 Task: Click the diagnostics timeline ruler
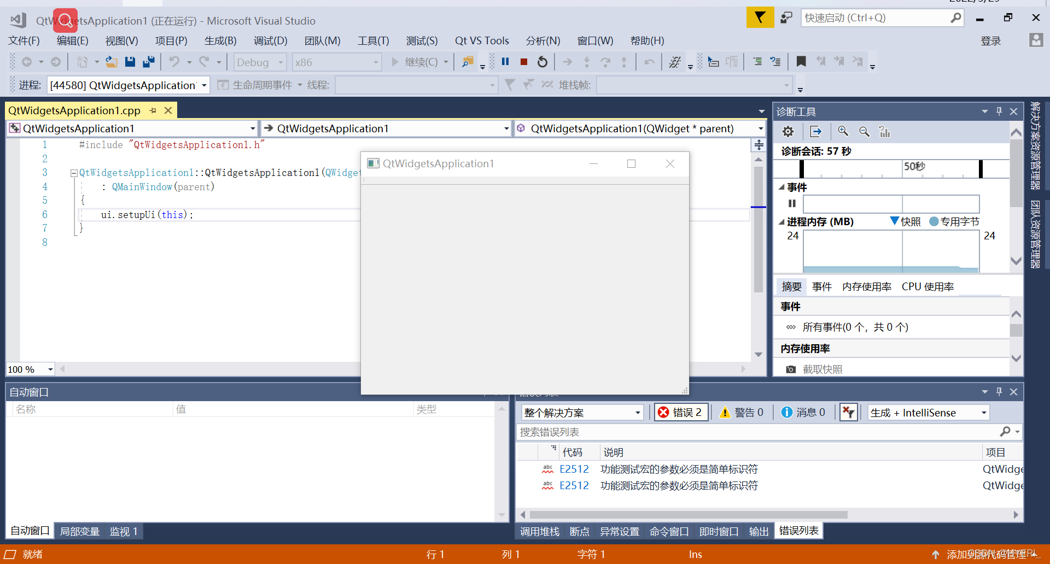891,169
